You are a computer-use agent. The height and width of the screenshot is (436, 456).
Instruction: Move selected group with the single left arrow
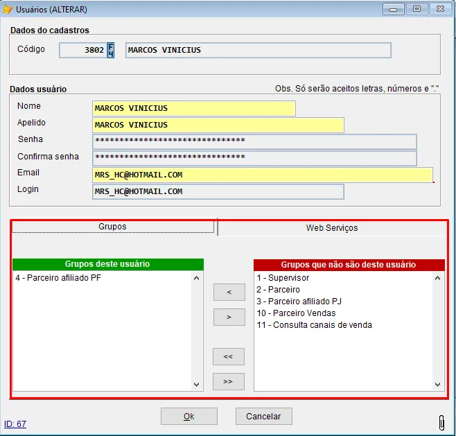(x=229, y=293)
